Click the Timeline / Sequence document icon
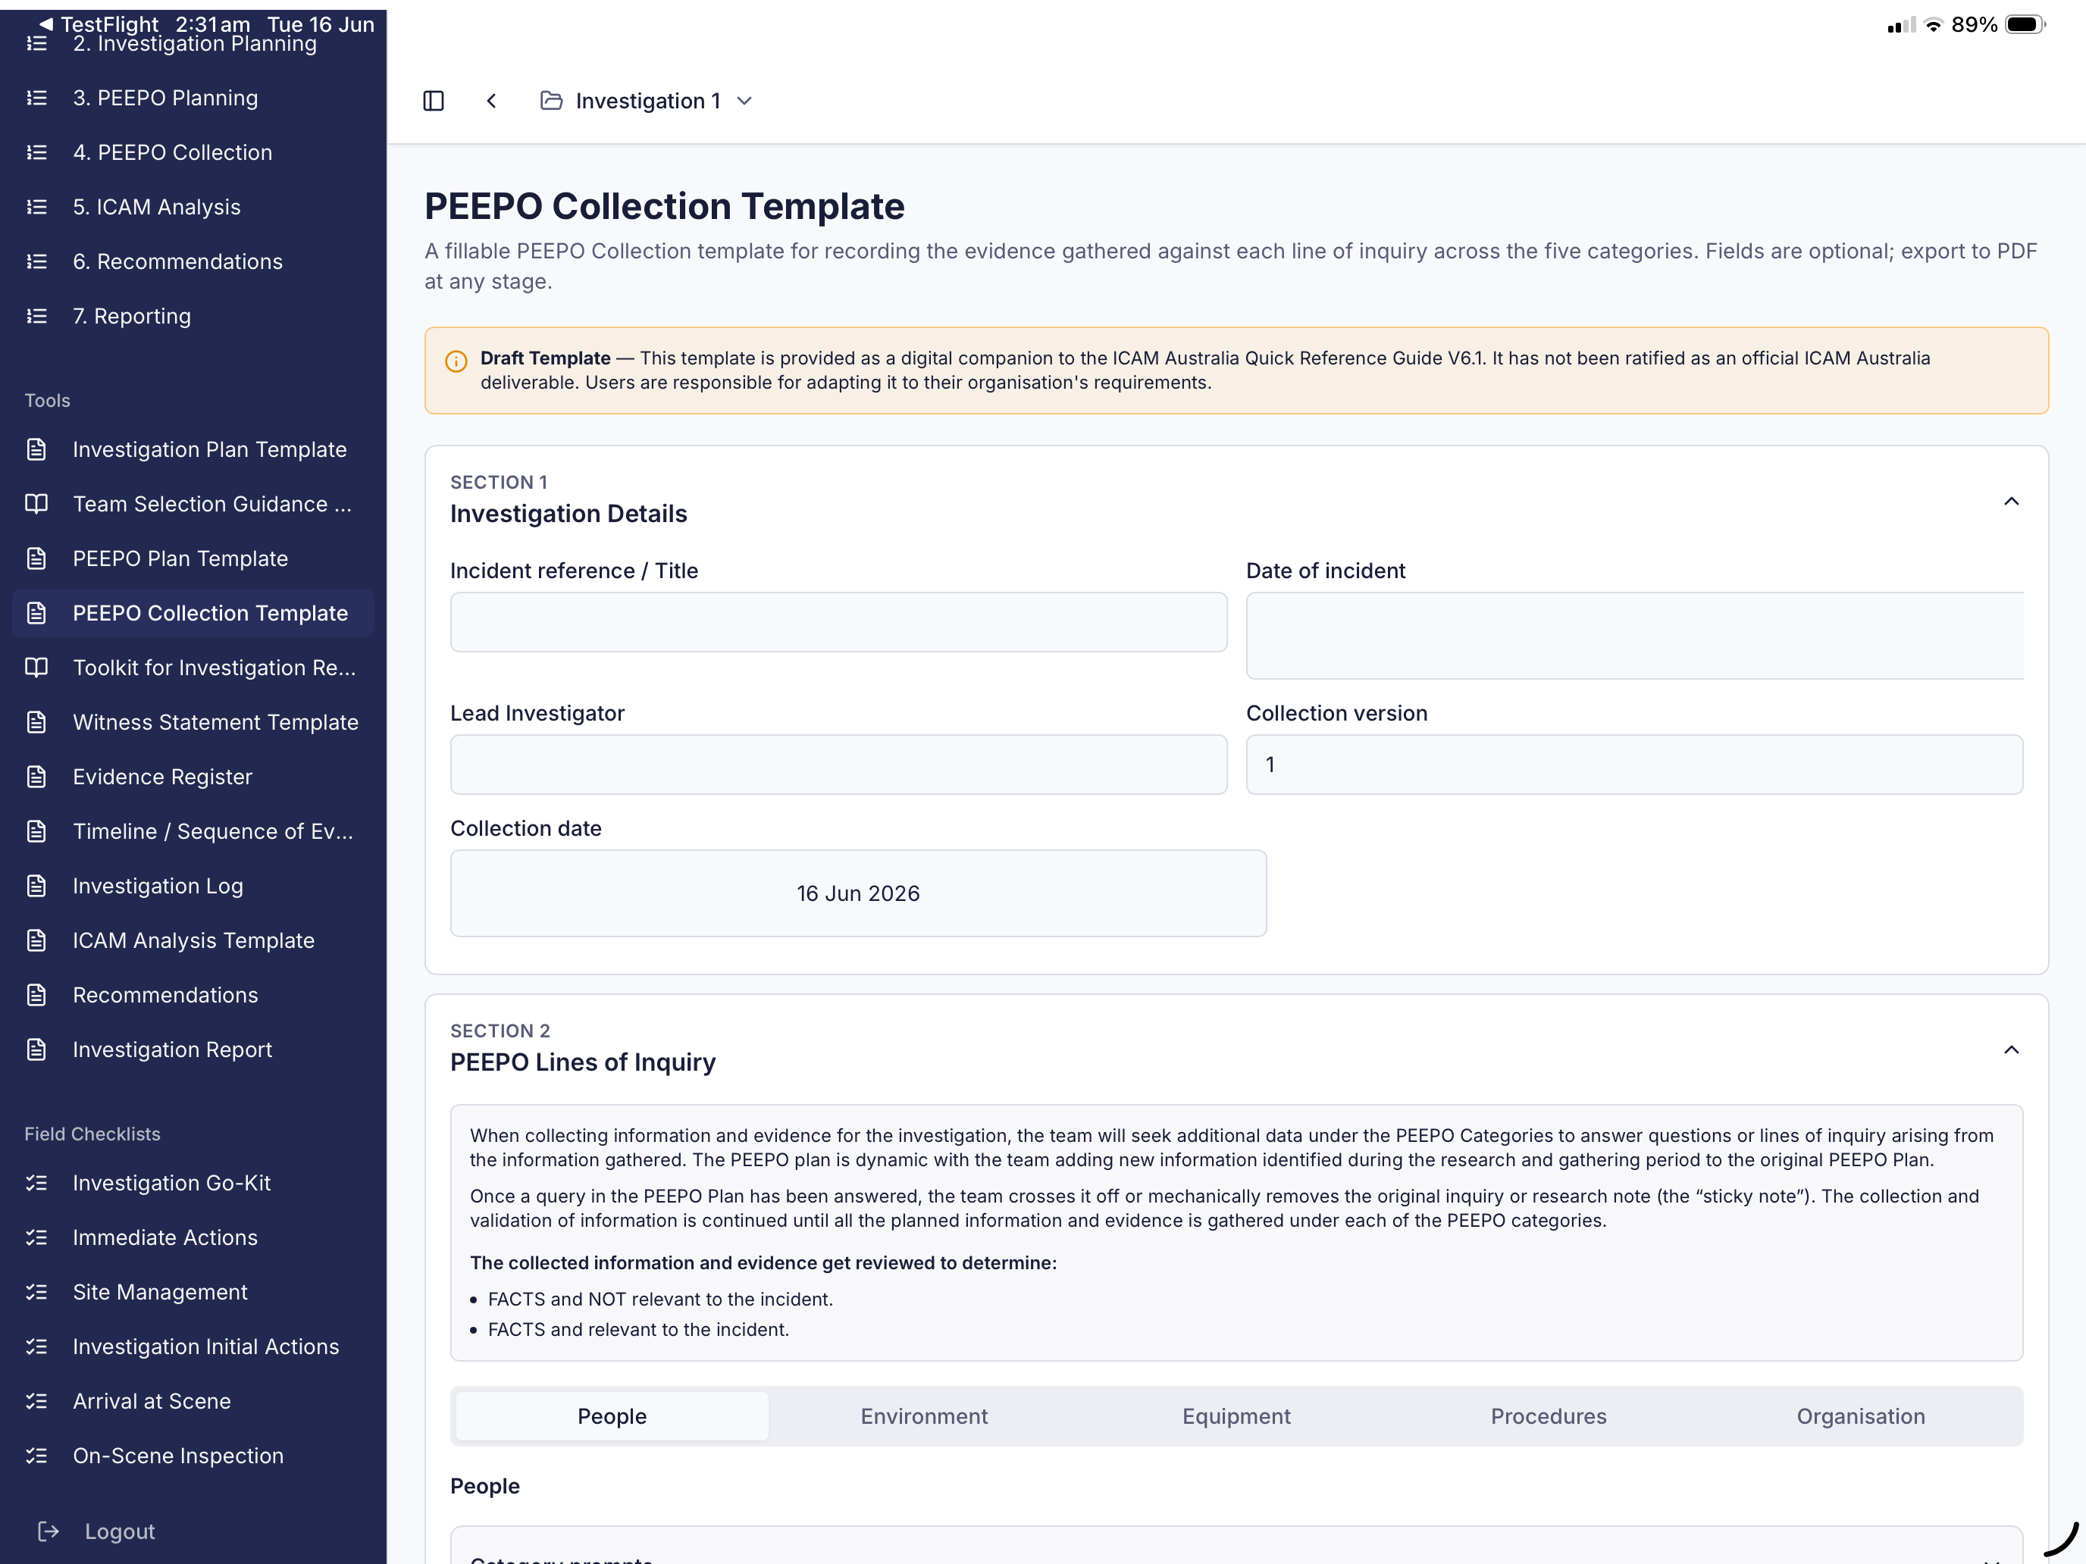 pyautogui.click(x=37, y=831)
